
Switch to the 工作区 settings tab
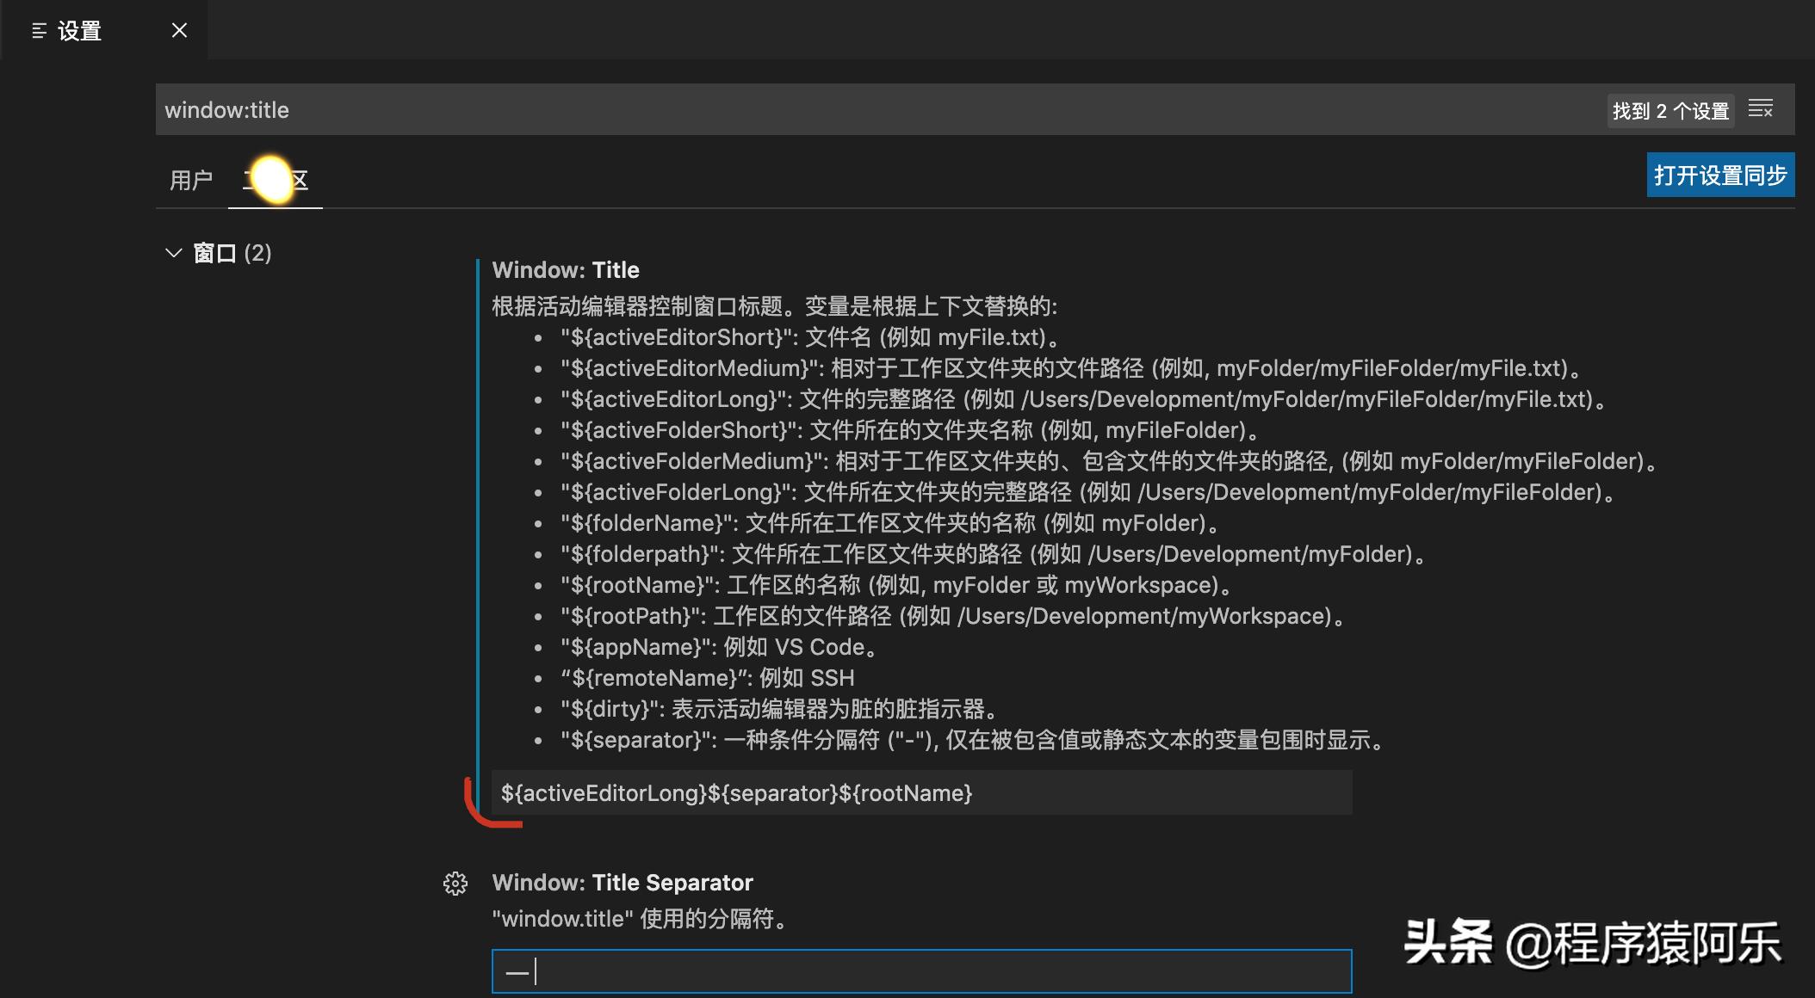(x=274, y=178)
